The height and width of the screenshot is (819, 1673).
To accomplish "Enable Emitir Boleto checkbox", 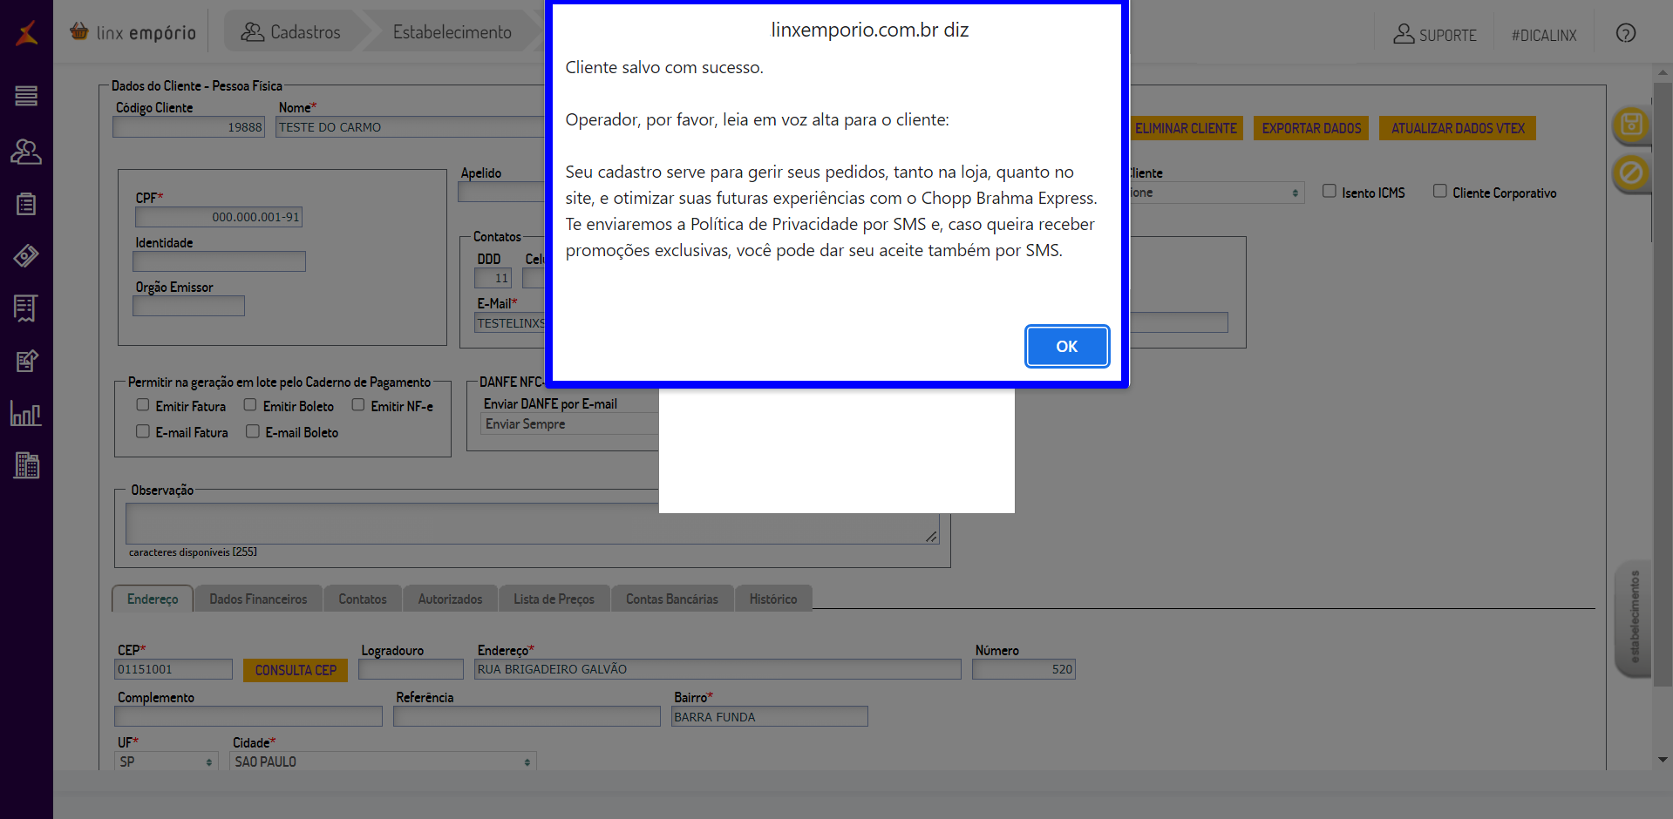I will [250, 405].
